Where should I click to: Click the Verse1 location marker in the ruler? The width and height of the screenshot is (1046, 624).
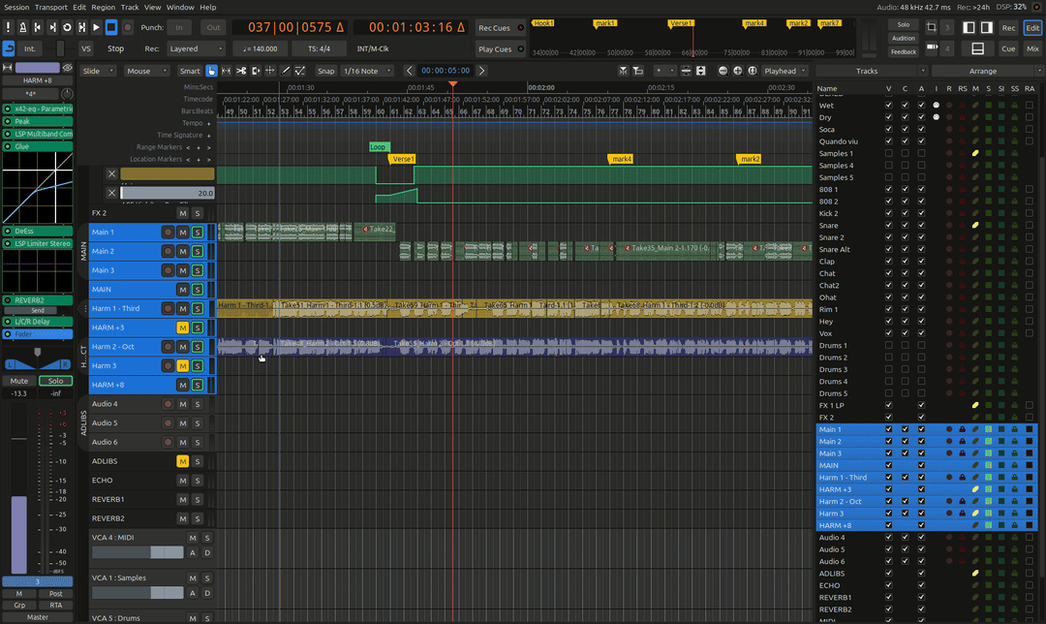402,159
